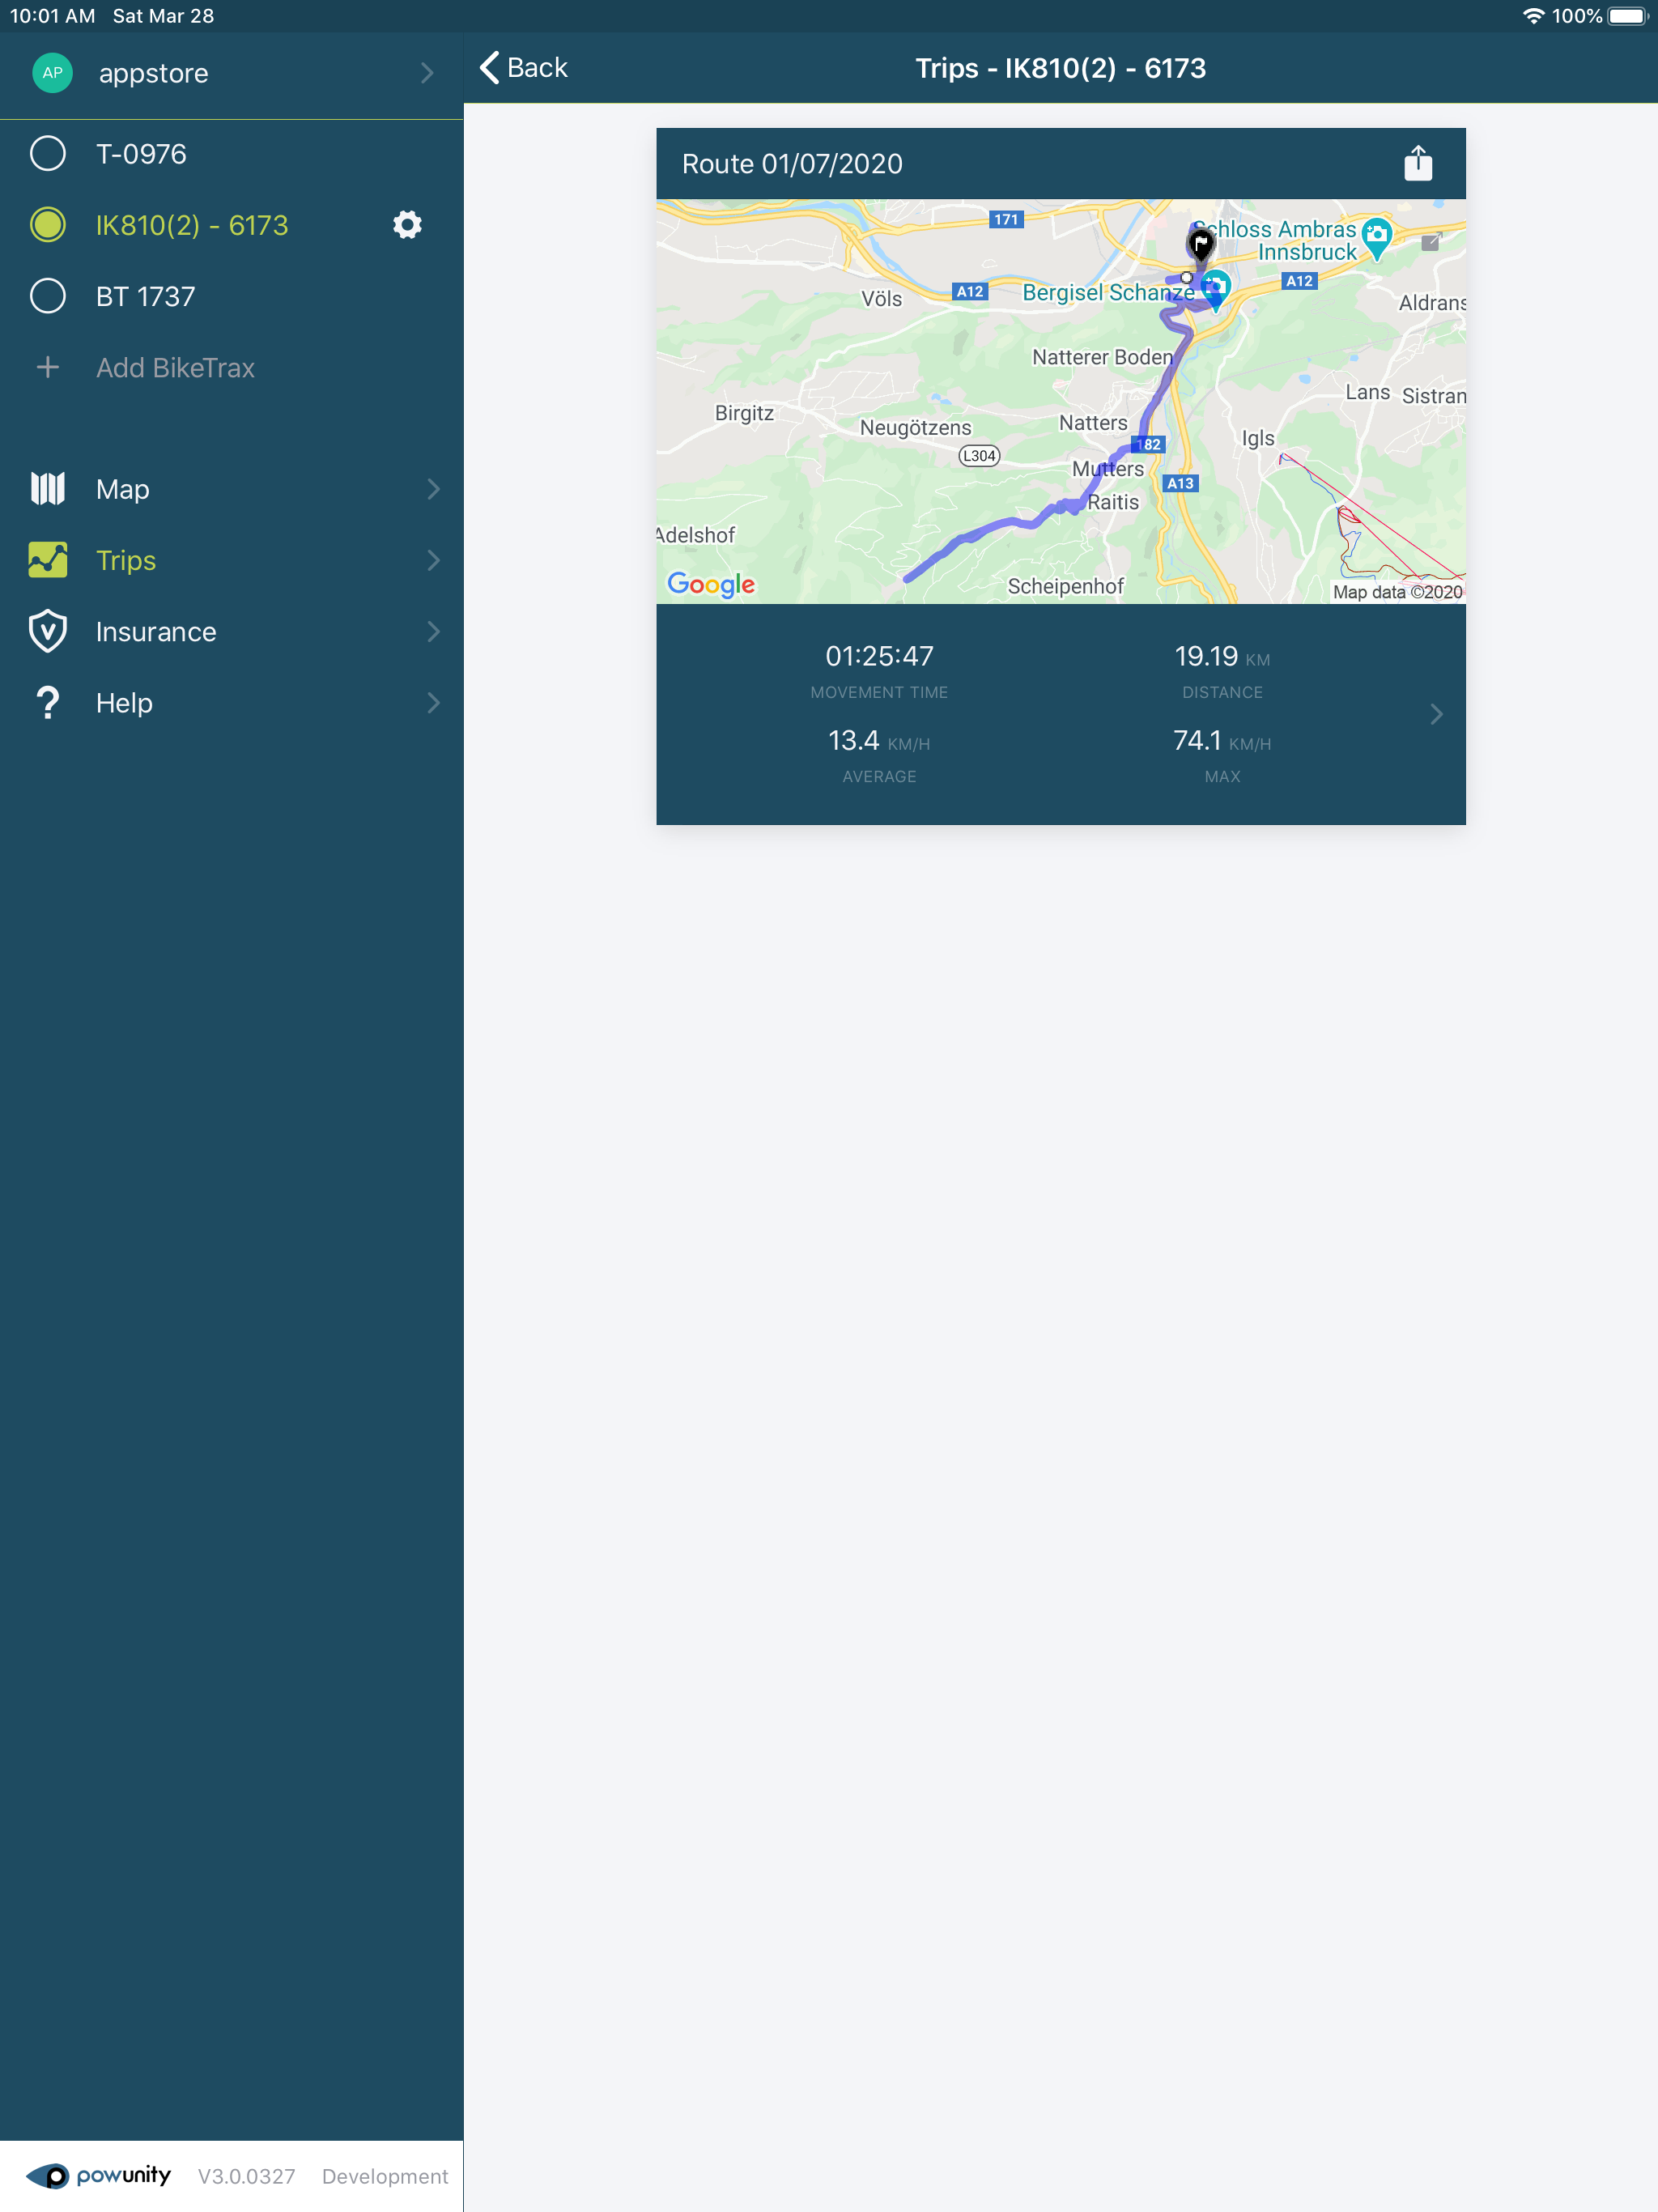
Task: Select the T-0976 tracker radio button
Action: point(48,154)
